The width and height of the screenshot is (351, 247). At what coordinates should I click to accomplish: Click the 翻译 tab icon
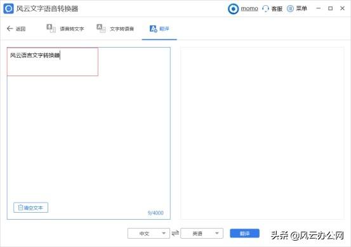point(154,29)
